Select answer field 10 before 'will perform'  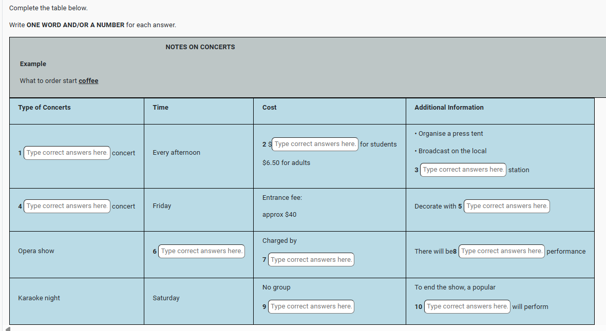[467, 306]
